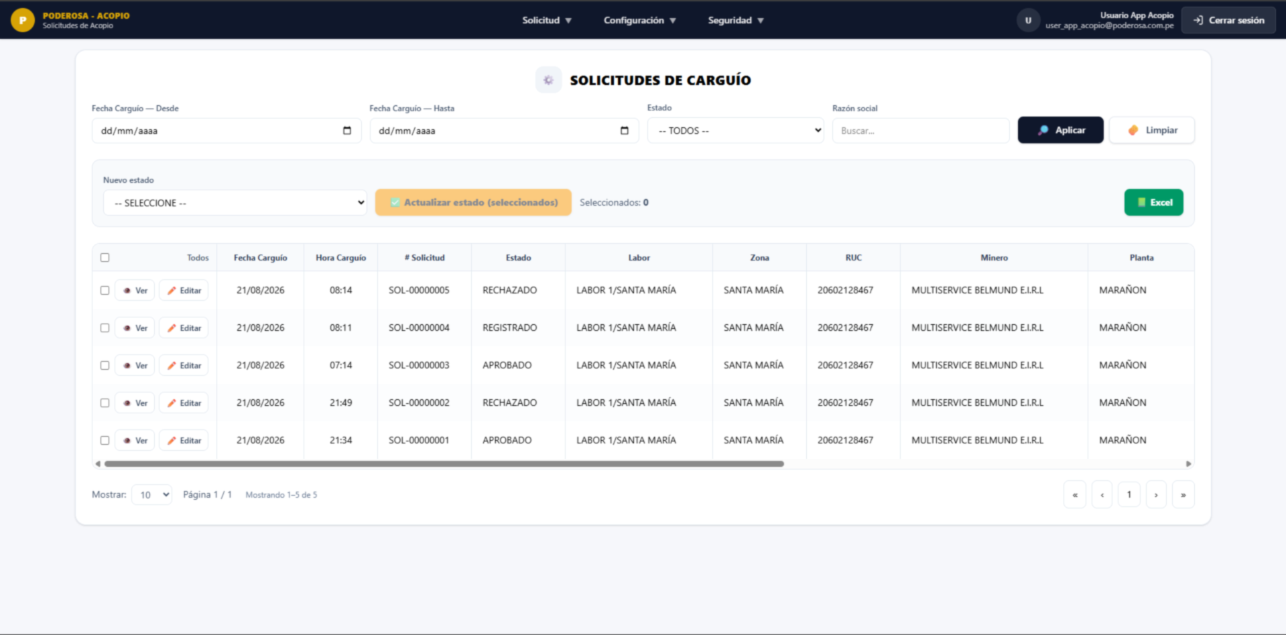Clear filters with the Limpiar button

click(x=1152, y=130)
